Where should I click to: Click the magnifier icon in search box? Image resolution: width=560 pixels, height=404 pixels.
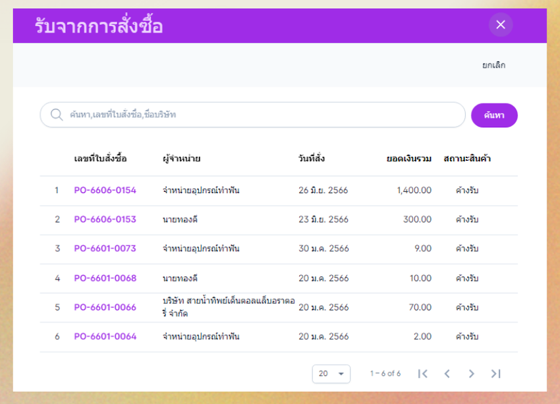[x=57, y=115]
